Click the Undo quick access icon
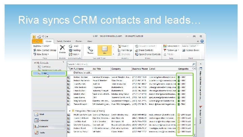 pyautogui.click(x=43, y=37)
